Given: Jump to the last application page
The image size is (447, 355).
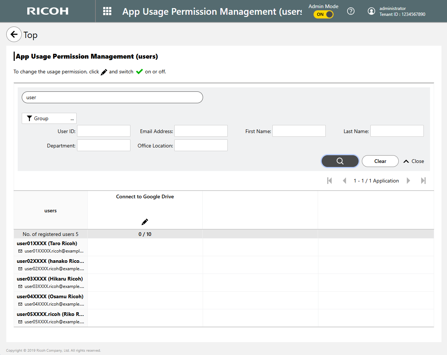Looking at the screenshot, I should pos(423,181).
